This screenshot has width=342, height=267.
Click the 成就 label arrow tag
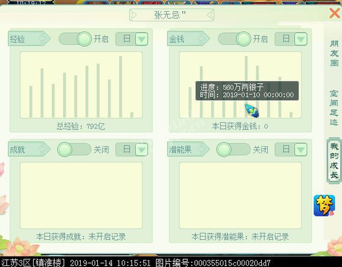coord(29,149)
